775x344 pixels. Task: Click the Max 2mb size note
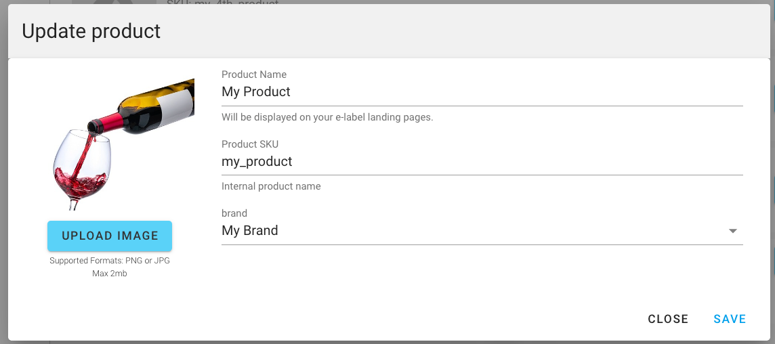click(x=110, y=274)
